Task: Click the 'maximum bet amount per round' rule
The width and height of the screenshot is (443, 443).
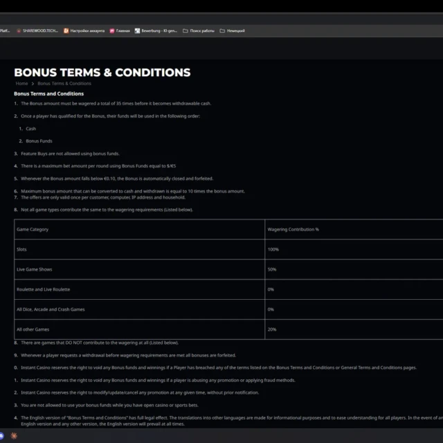Action: pyautogui.click(x=98, y=166)
